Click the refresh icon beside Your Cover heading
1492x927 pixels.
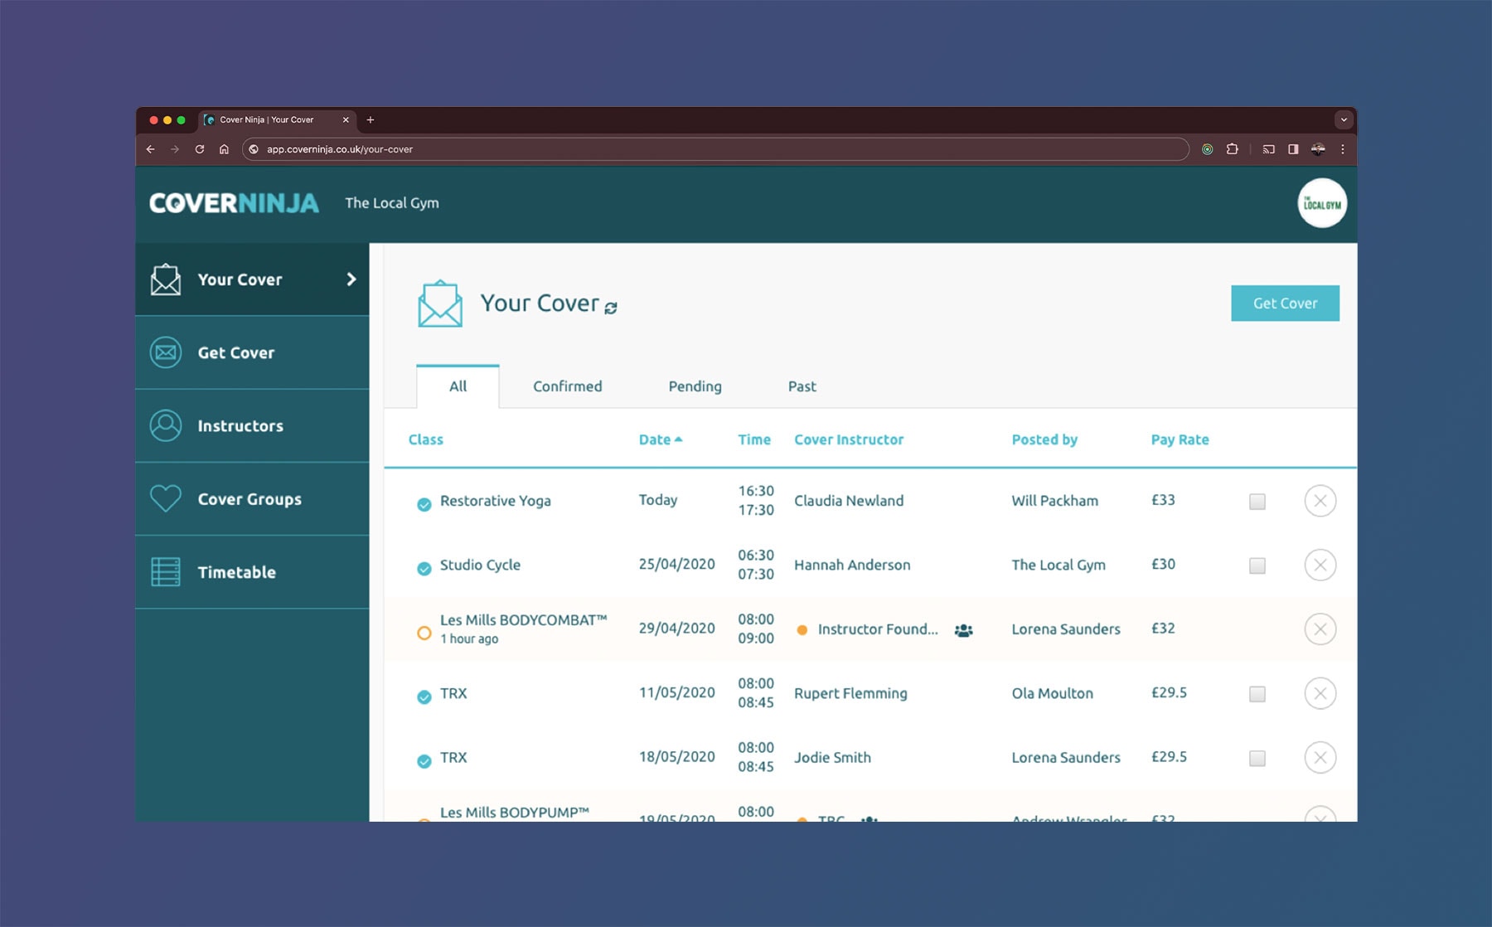pyautogui.click(x=611, y=308)
